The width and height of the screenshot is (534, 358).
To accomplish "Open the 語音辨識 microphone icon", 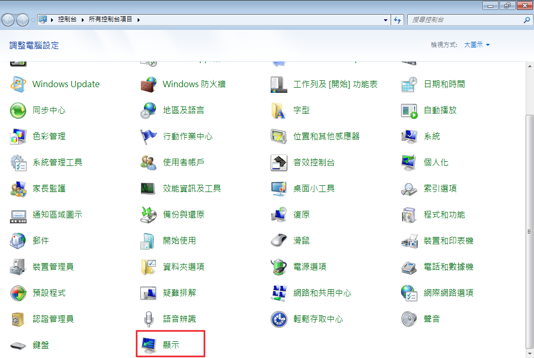I will [x=149, y=319].
